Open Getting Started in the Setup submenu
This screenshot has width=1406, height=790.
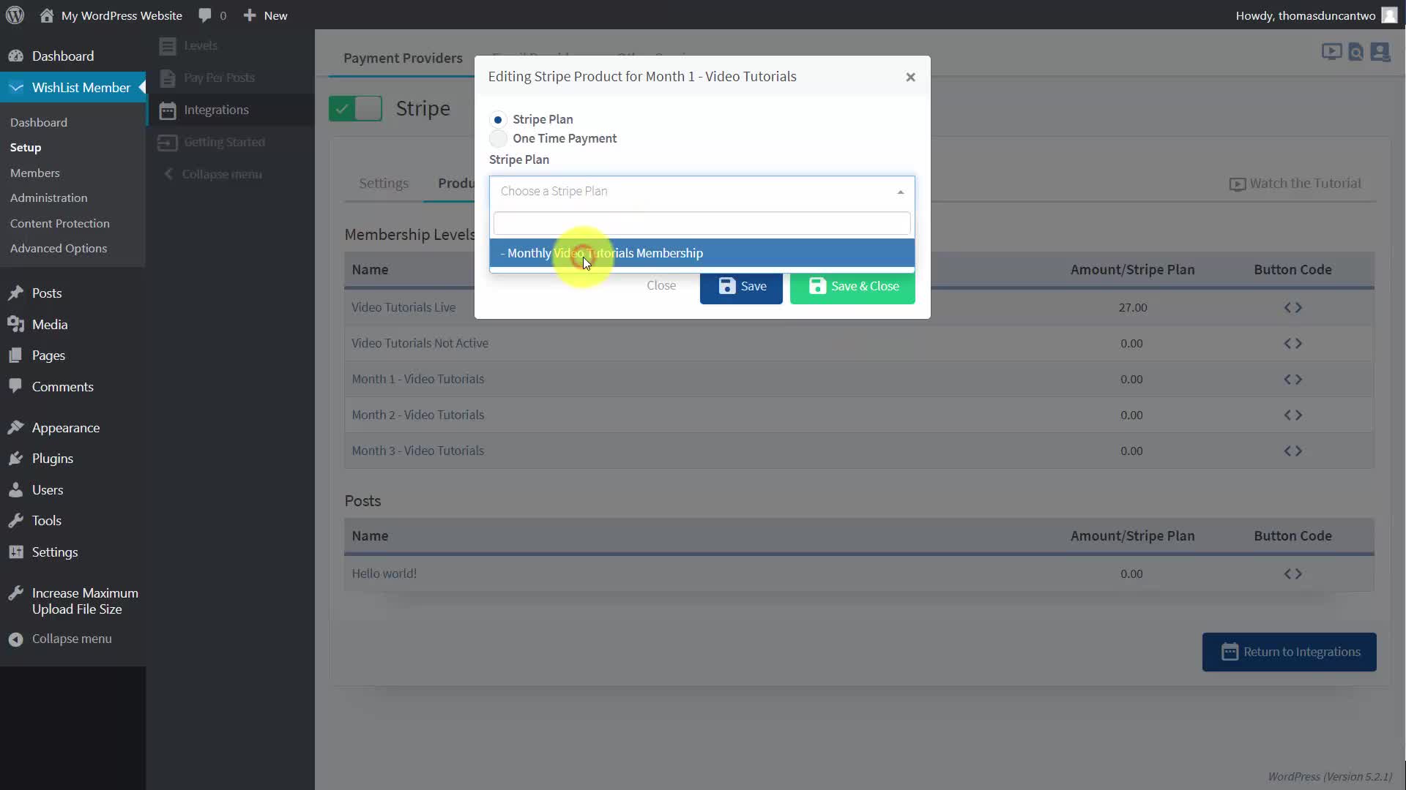tap(224, 143)
